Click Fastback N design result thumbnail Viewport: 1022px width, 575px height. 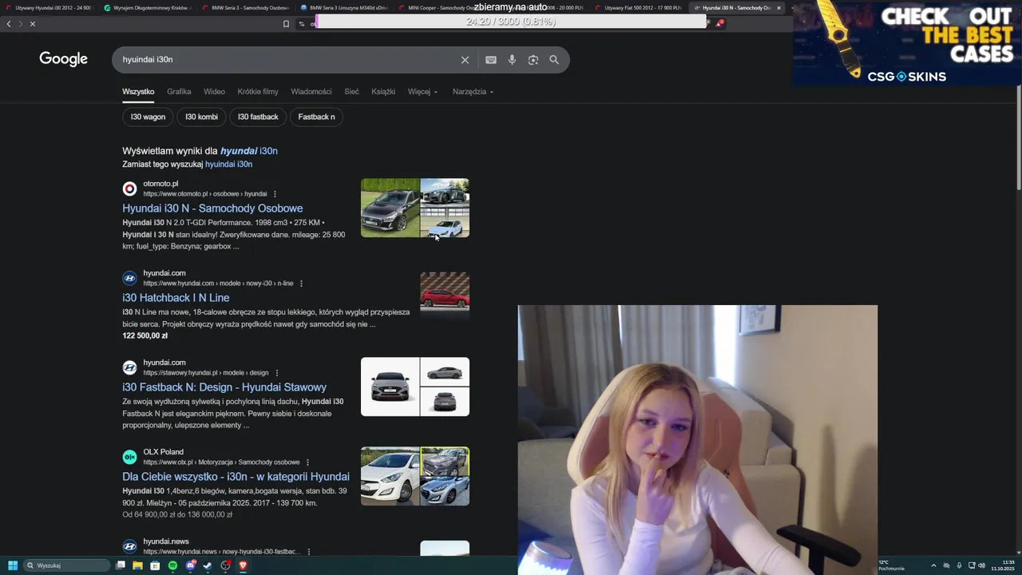415,387
